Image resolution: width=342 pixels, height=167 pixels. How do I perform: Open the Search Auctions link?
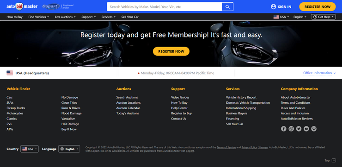click(x=127, y=97)
